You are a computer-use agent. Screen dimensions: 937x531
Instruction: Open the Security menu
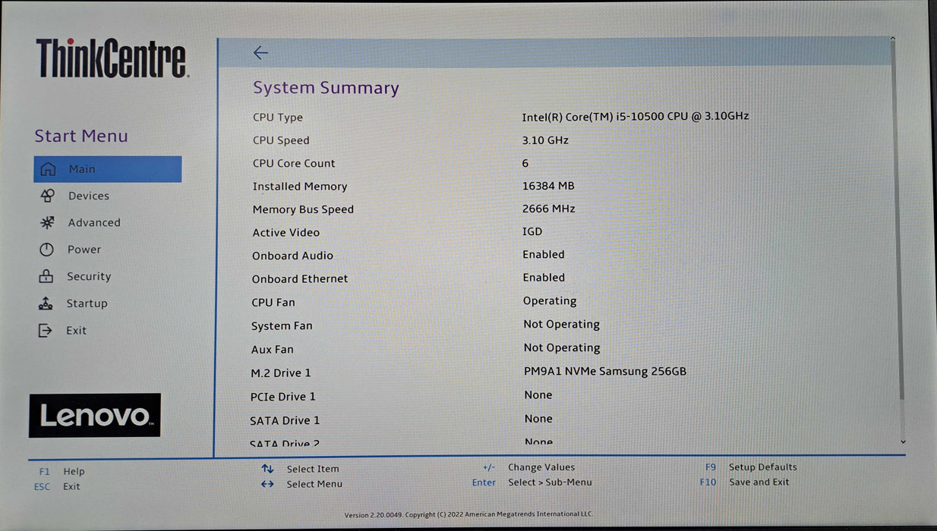coord(89,277)
